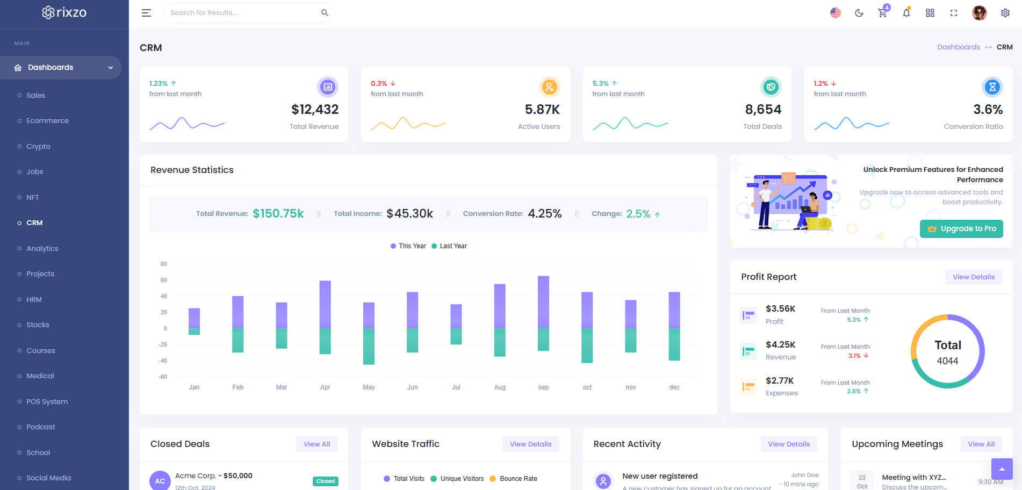Switch to dark mode moon icon
The image size is (1022, 490).
859,13
